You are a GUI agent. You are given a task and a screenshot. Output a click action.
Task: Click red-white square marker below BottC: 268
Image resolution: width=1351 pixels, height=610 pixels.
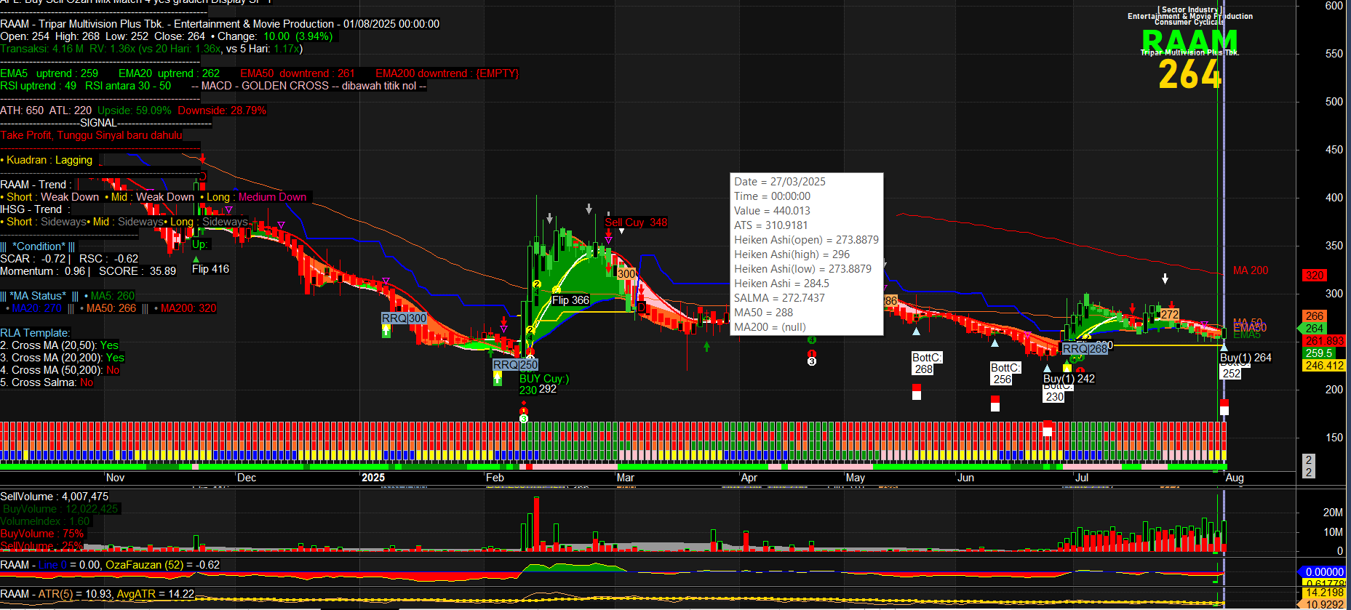(917, 392)
